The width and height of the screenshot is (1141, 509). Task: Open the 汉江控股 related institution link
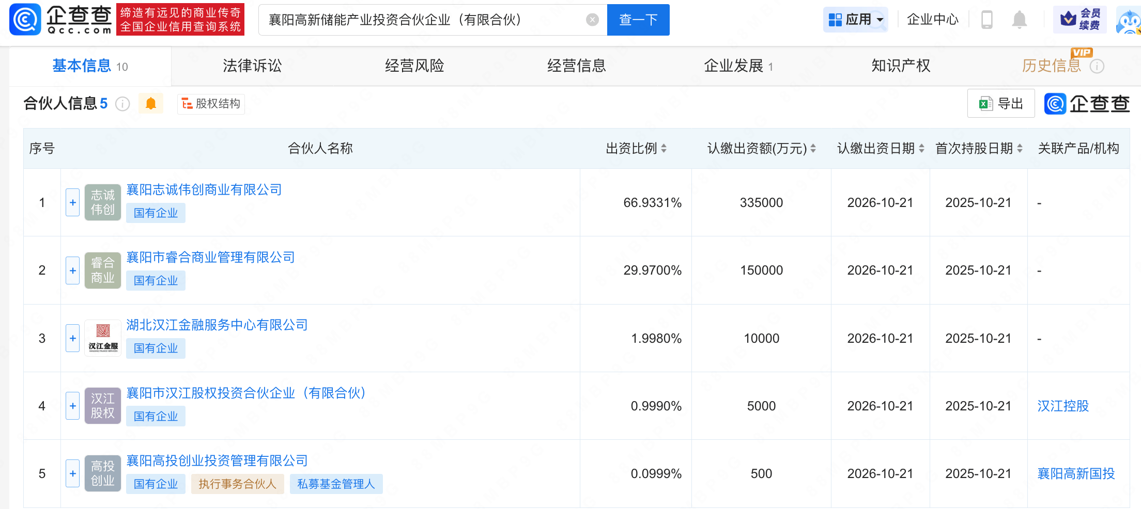click(1062, 406)
